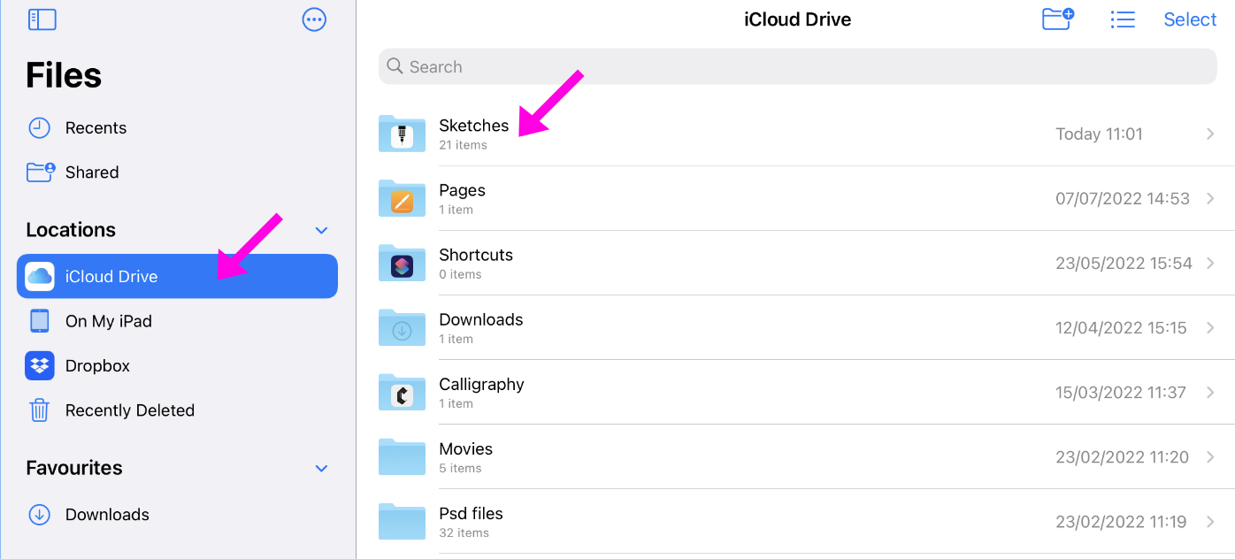Expand Psd files row chevron

pyautogui.click(x=1210, y=521)
